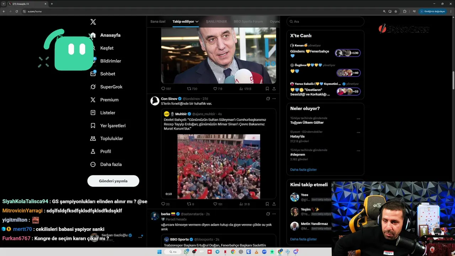The width and height of the screenshot is (455, 256).
Task: Open Anasayfa home in sidebar
Action: click(x=105, y=35)
